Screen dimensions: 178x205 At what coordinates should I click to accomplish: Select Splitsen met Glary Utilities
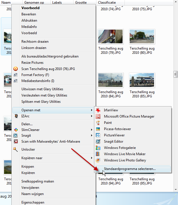(x=41, y=102)
